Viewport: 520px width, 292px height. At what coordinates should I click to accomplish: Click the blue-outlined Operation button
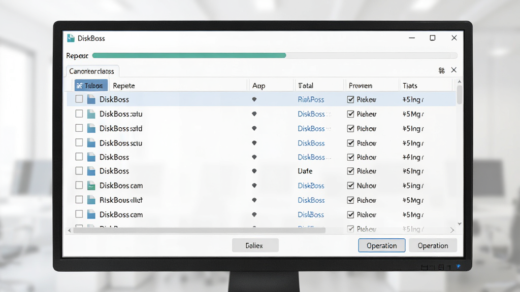point(381,245)
